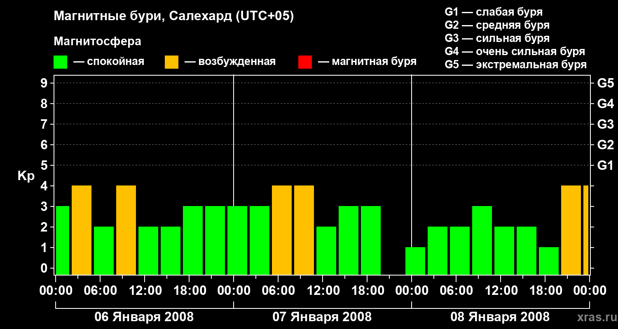Click the '06:00' time label for 08 Января
Image resolution: width=618 pixels, height=329 pixels.
tap(456, 291)
